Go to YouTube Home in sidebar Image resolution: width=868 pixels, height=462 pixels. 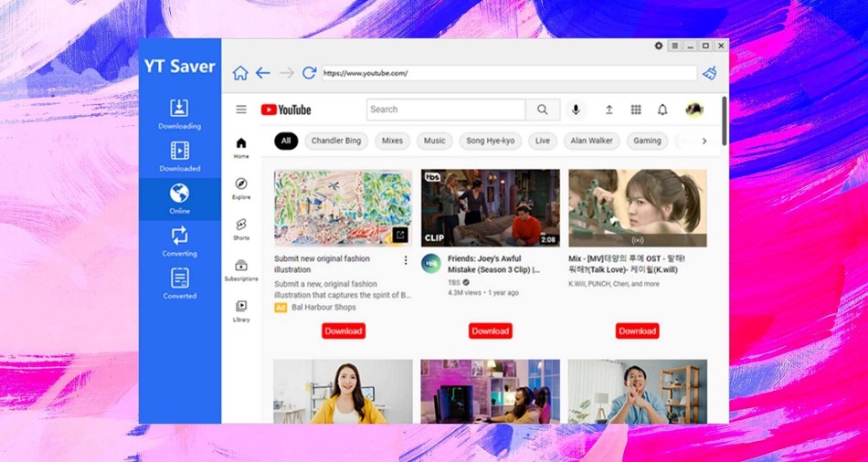pyautogui.click(x=241, y=148)
